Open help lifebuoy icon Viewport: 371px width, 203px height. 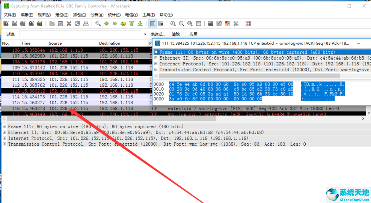click(x=248, y=24)
